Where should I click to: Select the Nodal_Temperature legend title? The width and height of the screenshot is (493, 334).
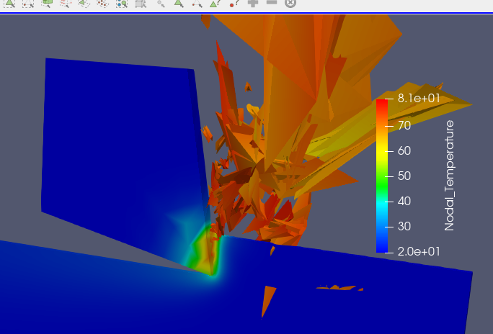pyautogui.click(x=449, y=176)
